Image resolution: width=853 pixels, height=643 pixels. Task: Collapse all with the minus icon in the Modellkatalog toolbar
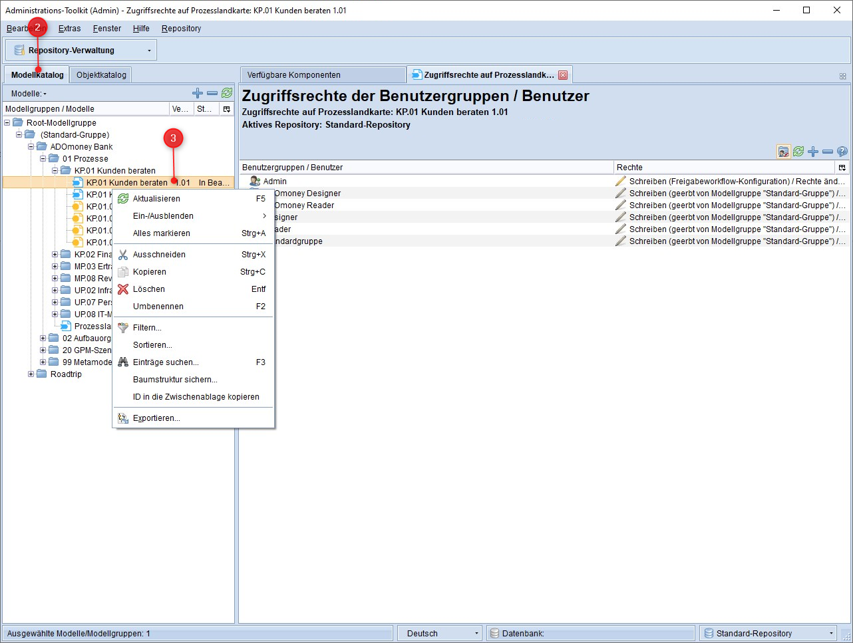pos(212,93)
